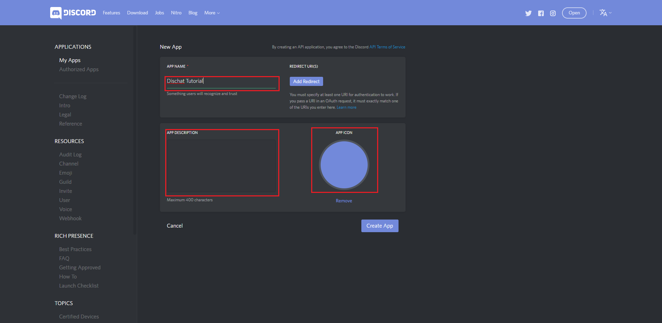Open FAQ under Rich Presence
662x323 pixels.
64,258
